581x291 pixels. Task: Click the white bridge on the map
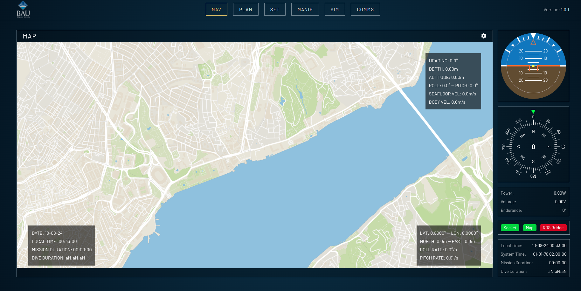pos(426,121)
